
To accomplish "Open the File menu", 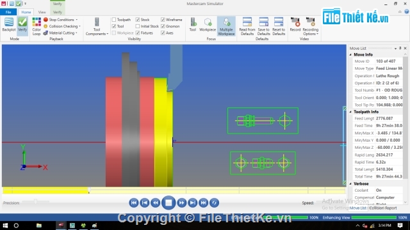I will click(x=8, y=12).
